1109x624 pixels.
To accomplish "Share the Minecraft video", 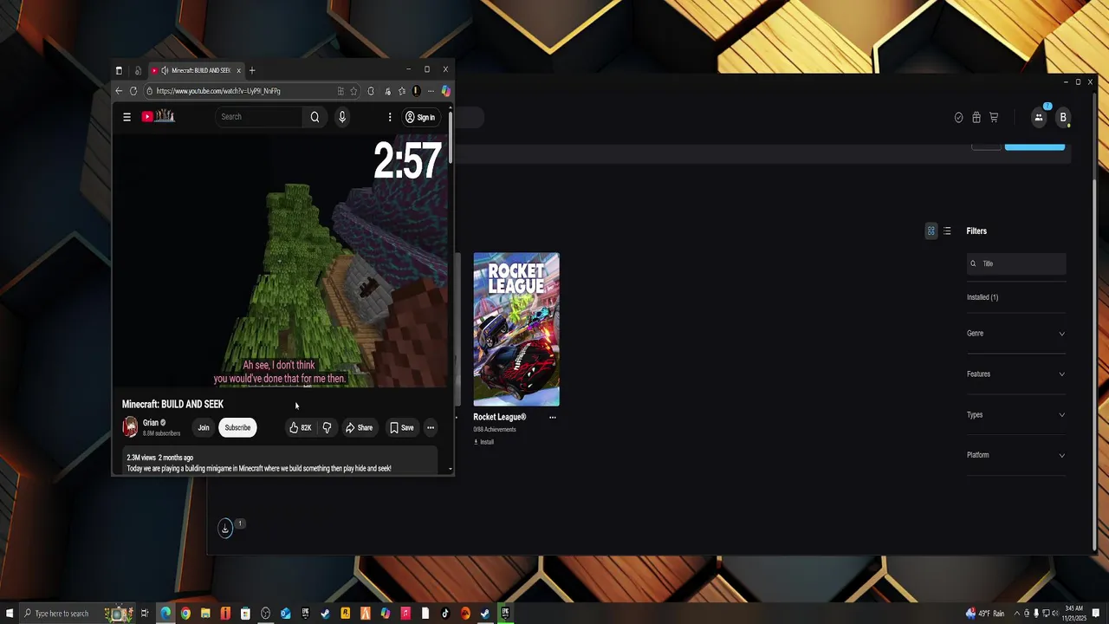I will (359, 427).
